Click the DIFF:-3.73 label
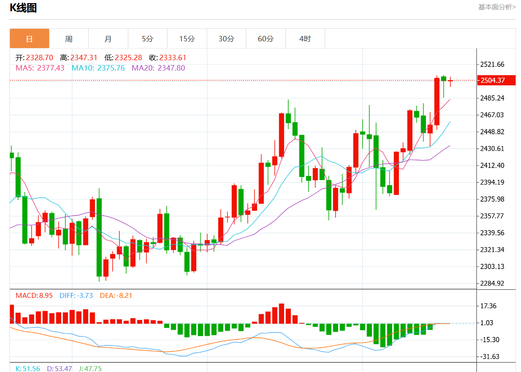Viewport: 521px width, 372px height. (x=76, y=296)
